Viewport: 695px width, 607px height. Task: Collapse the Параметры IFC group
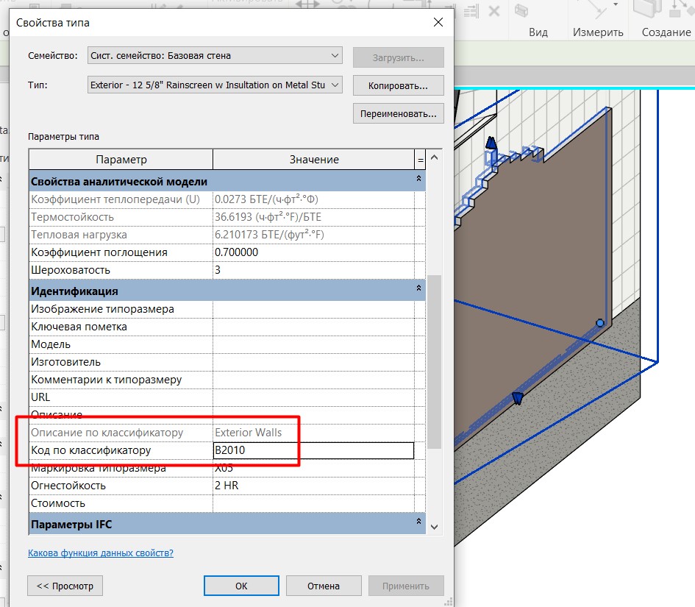418,522
